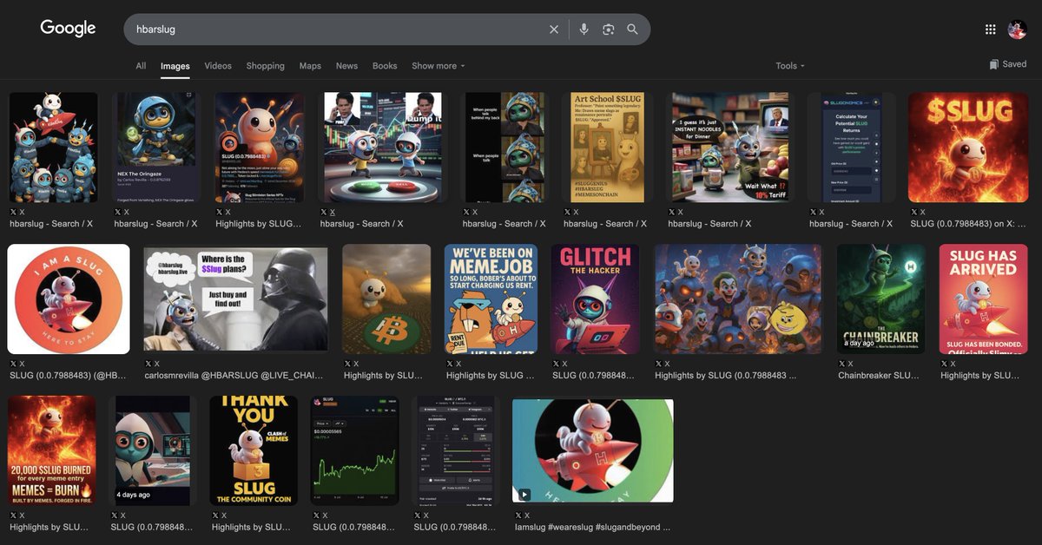1042x545 pixels.
Task: Open the green price chart image
Action: point(355,451)
